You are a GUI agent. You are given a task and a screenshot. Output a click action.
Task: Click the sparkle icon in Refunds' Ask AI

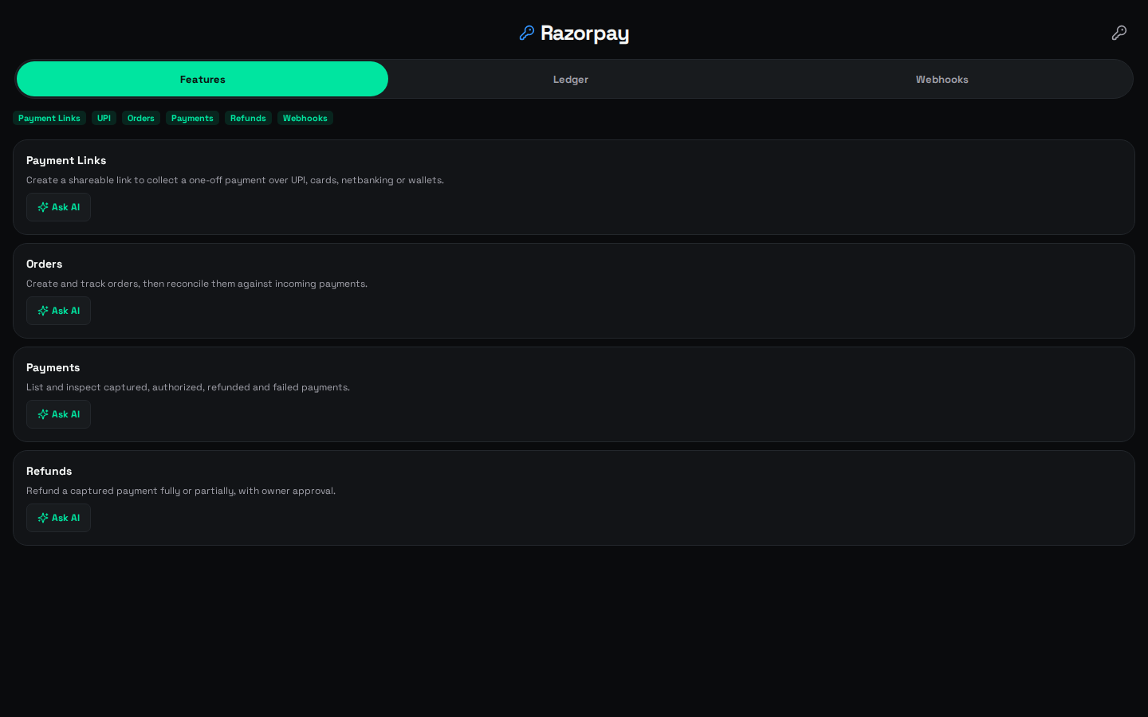[x=43, y=518]
